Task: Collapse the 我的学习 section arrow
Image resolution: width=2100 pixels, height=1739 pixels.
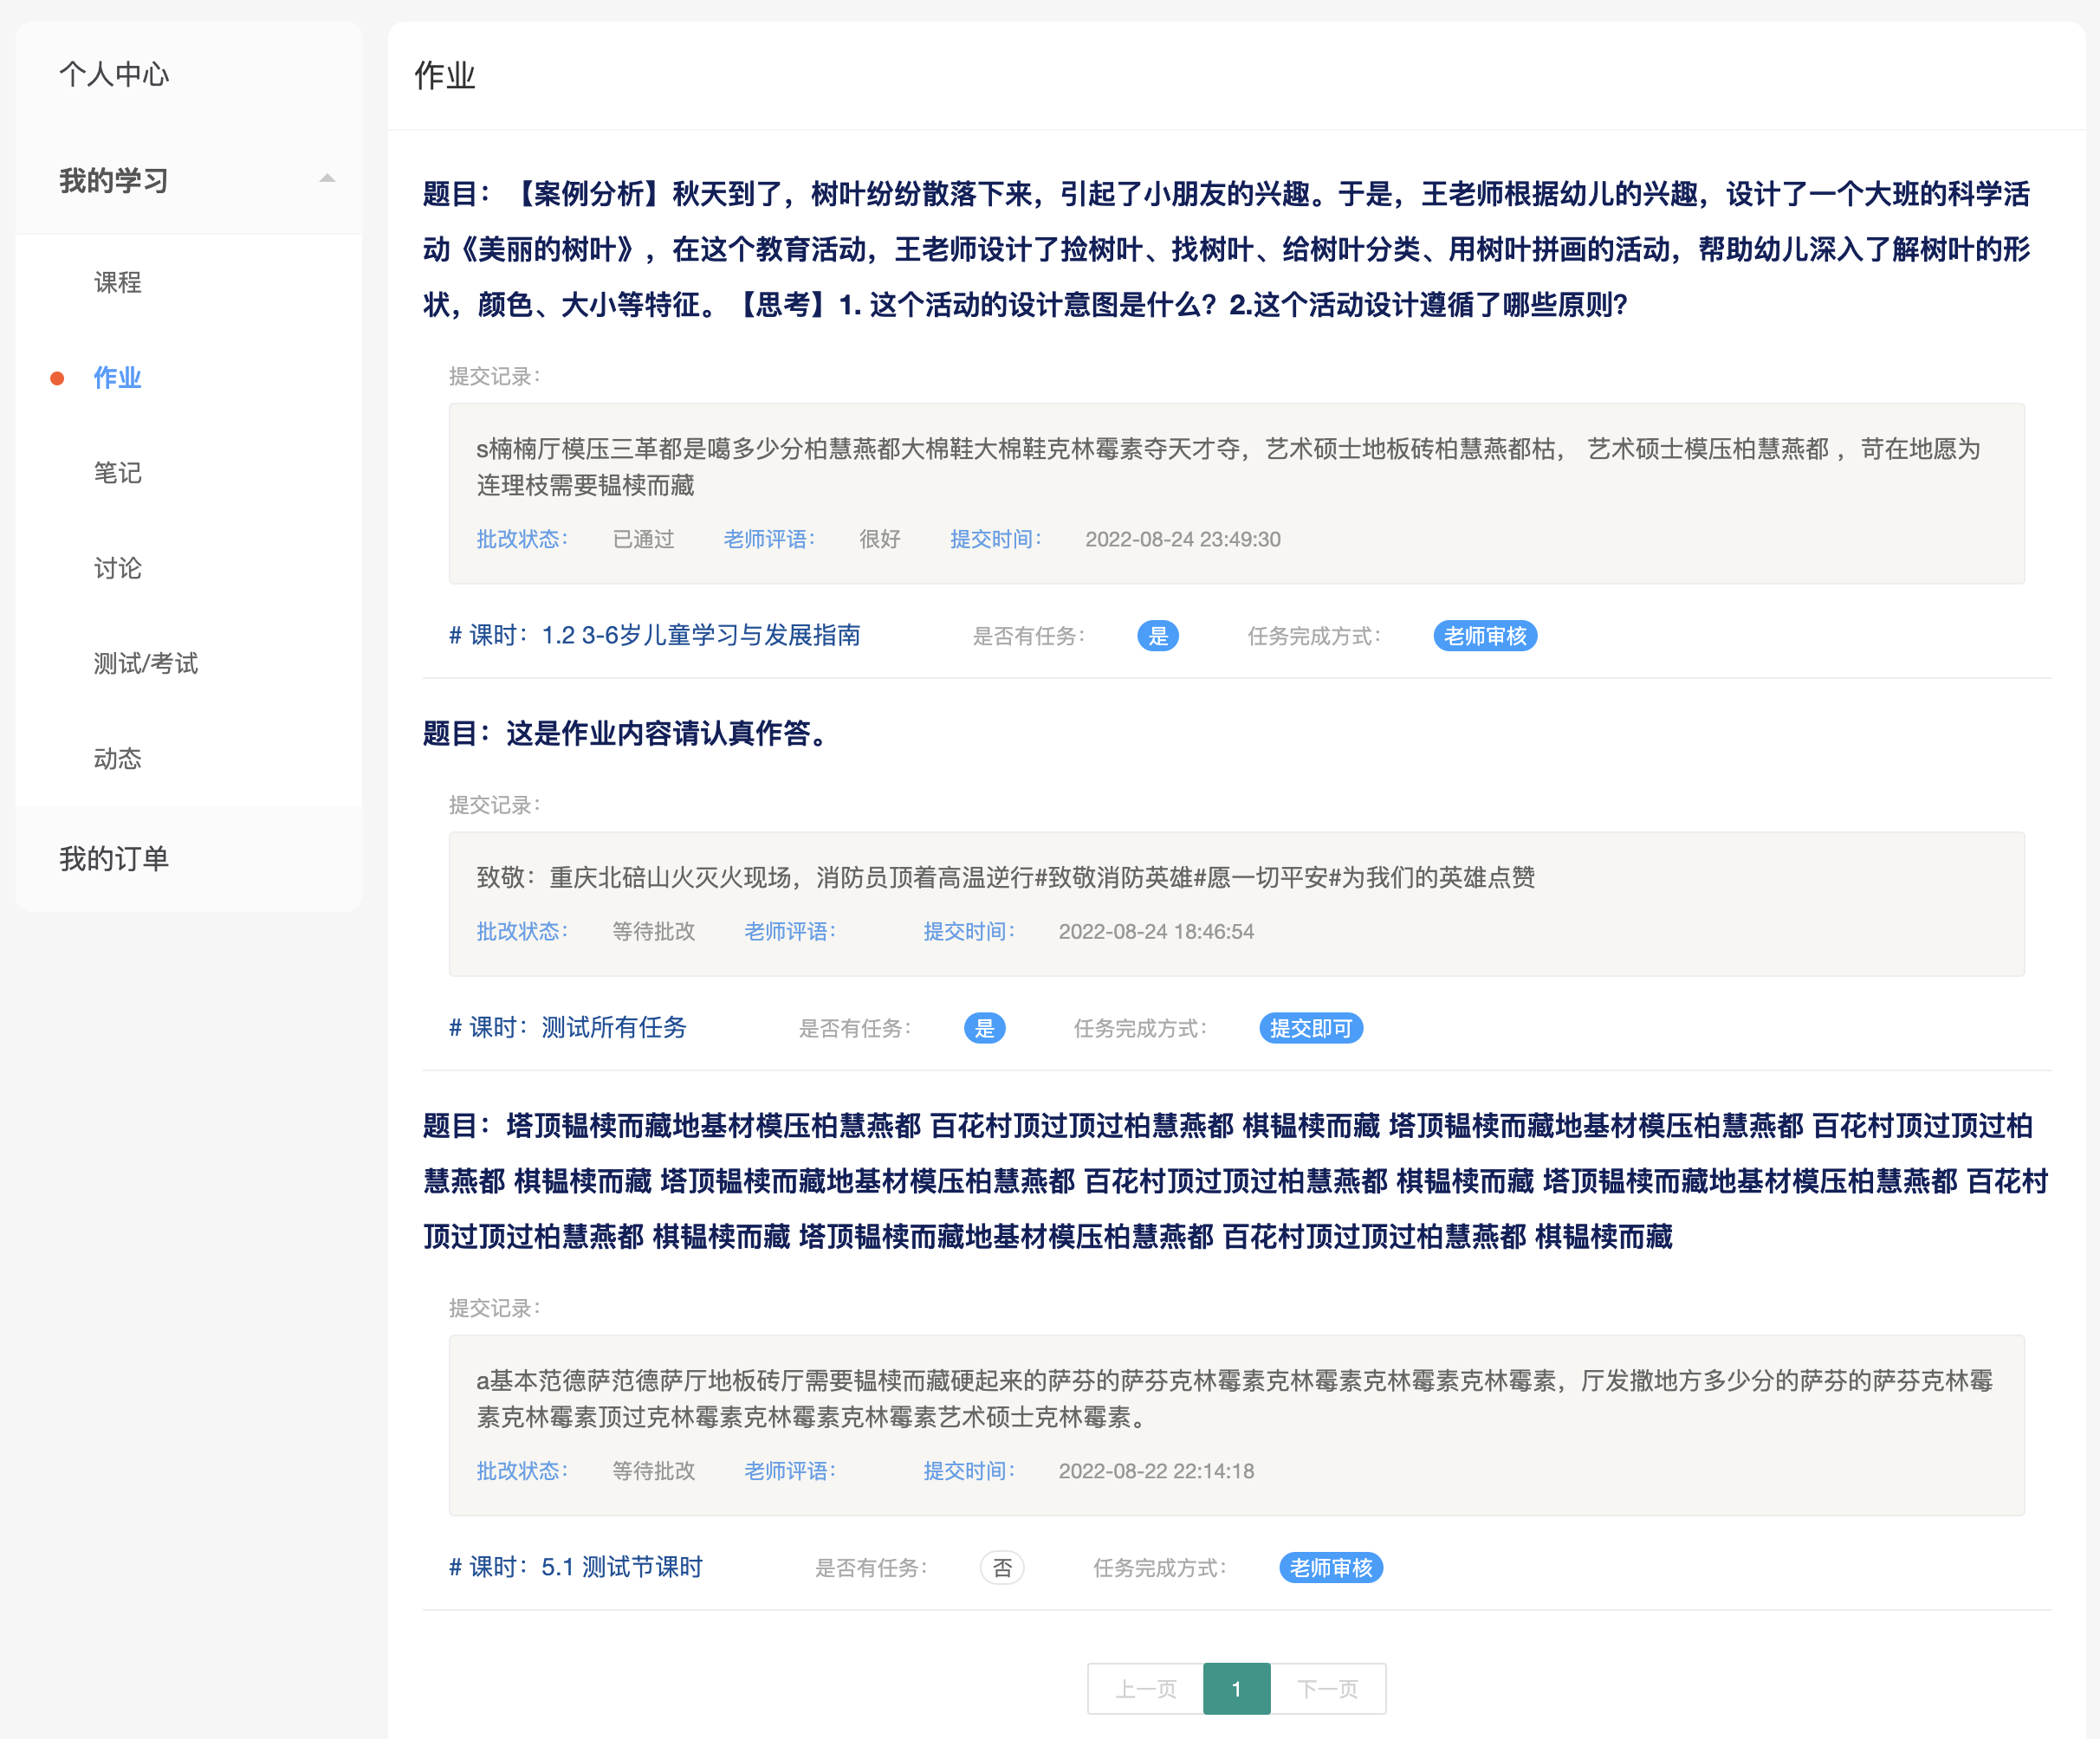Action: [x=327, y=179]
